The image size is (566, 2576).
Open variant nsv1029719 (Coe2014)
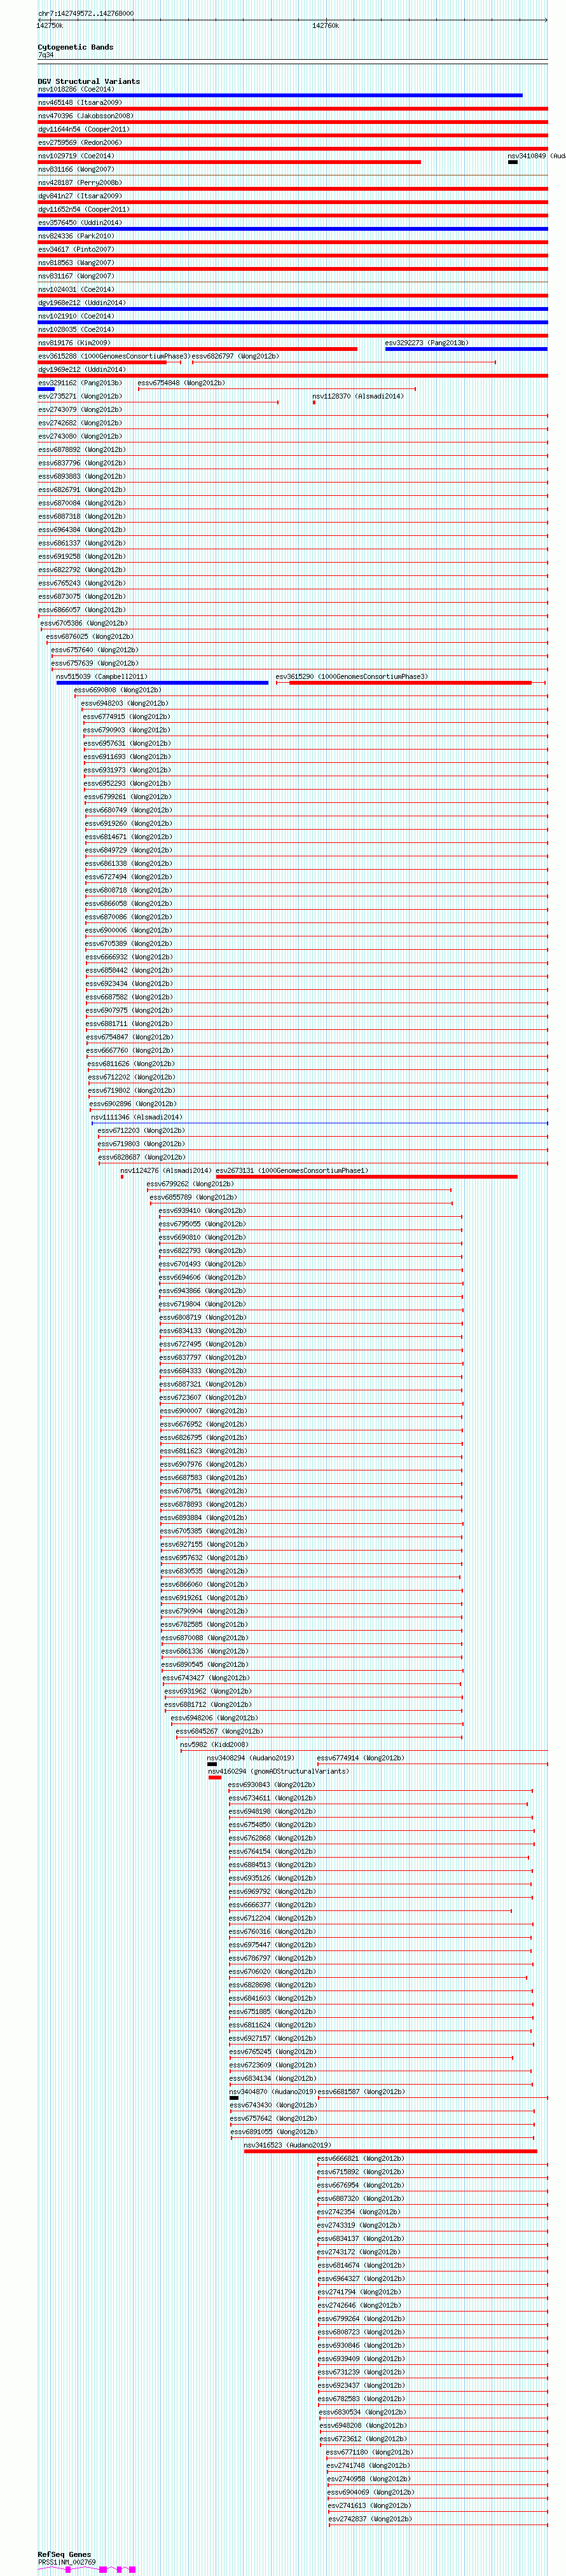(76, 156)
